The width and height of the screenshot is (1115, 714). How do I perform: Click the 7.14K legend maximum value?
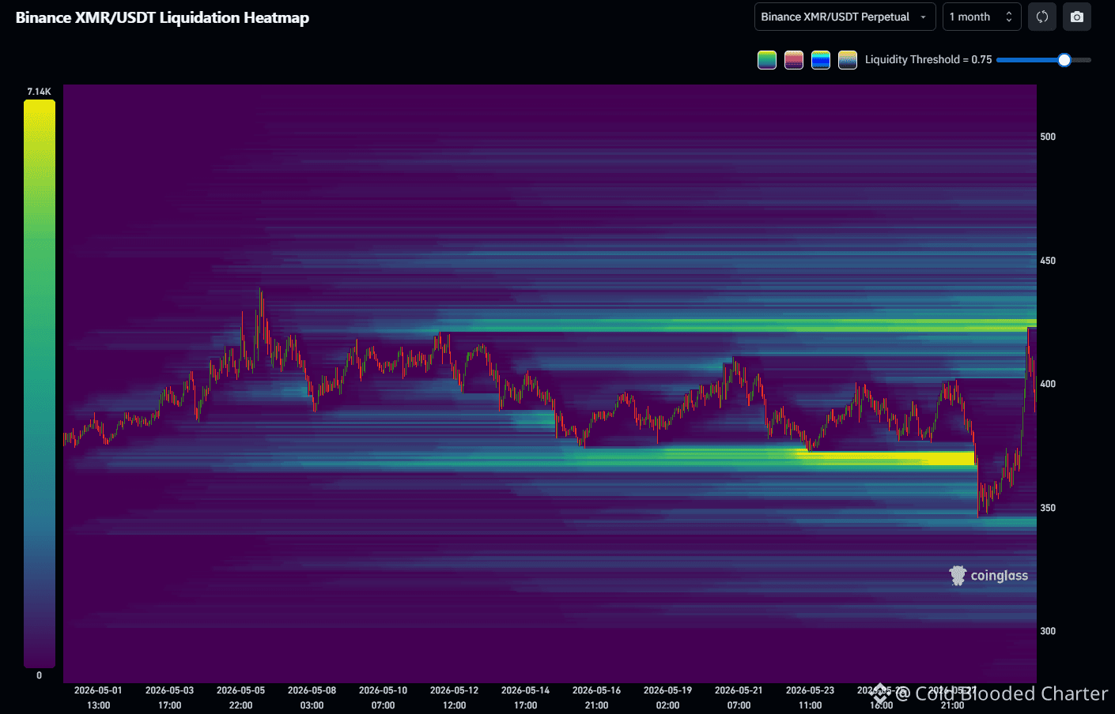(39, 92)
